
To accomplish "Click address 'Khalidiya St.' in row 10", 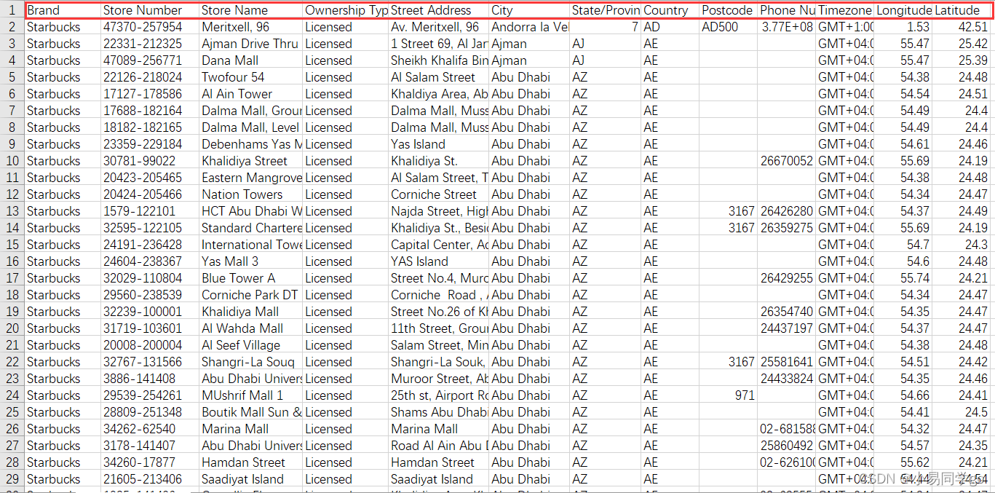I will (x=439, y=161).
